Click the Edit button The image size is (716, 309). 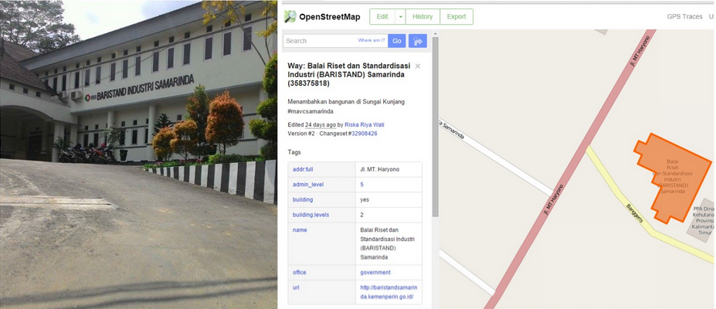pos(382,17)
